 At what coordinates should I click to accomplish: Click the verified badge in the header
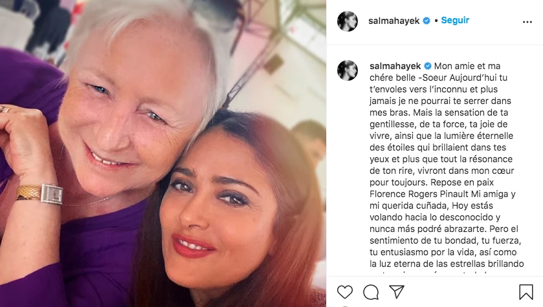(x=427, y=21)
